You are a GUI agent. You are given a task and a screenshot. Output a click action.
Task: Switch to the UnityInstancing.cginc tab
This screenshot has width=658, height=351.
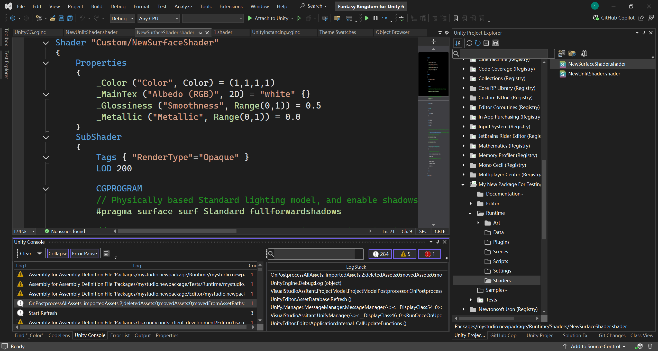click(276, 32)
